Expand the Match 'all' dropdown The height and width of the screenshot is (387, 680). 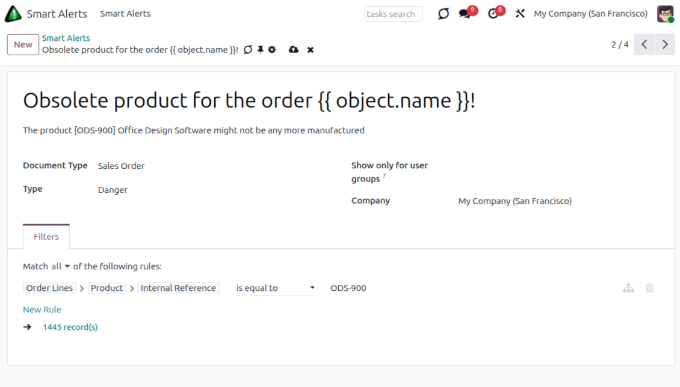pyautogui.click(x=61, y=266)
